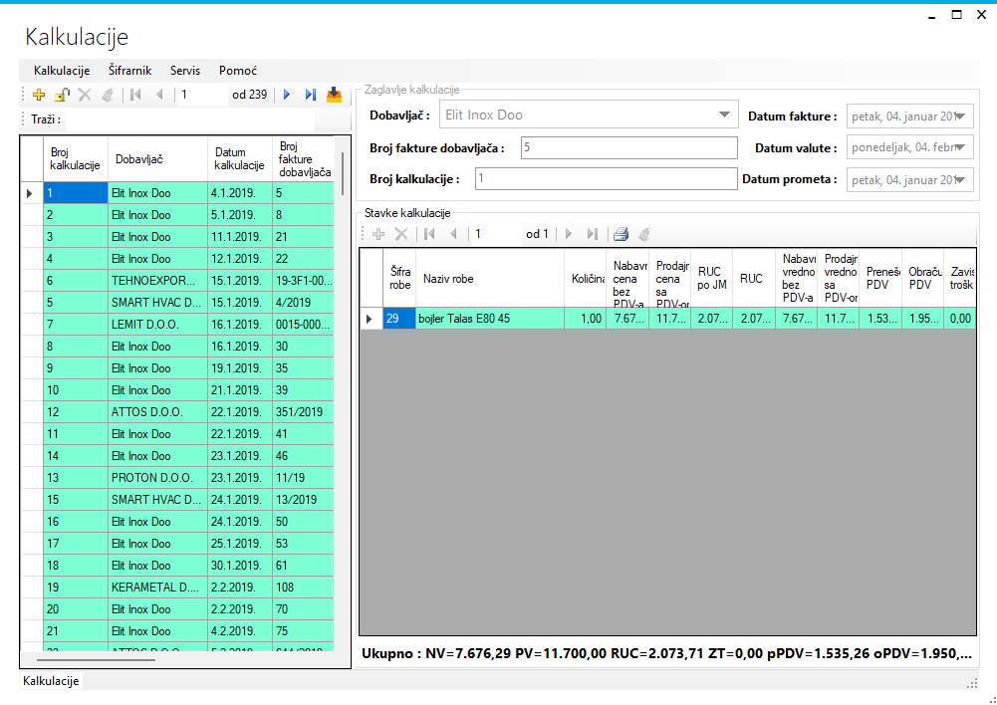The width and height of the screenshot is (997, 705).
Task: Add a new kalkulacija with the plus icon
Action: coord(39,95)
